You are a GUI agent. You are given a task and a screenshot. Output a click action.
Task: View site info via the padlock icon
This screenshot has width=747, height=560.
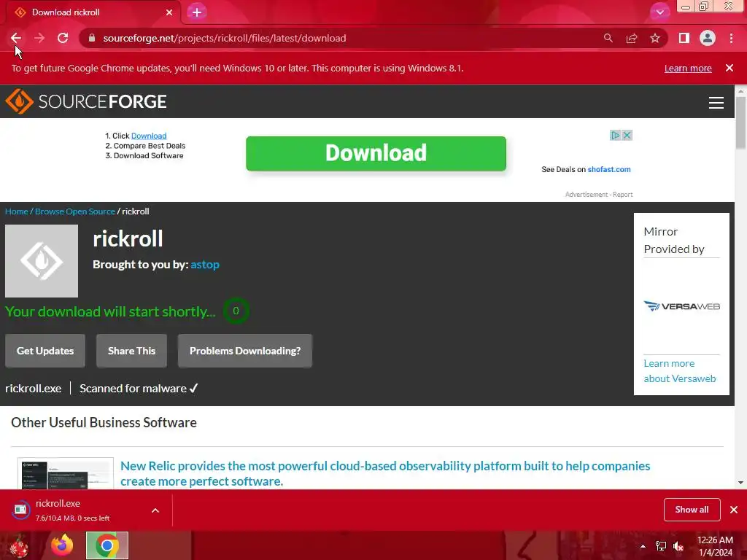[x=92, y=38]
